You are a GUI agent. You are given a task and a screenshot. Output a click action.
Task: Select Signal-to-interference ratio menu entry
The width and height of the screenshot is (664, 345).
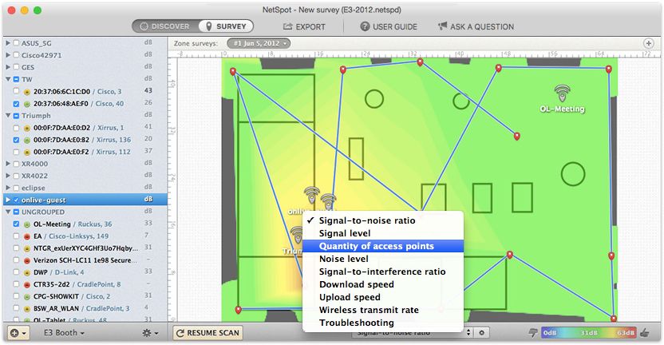pos(383,272)
